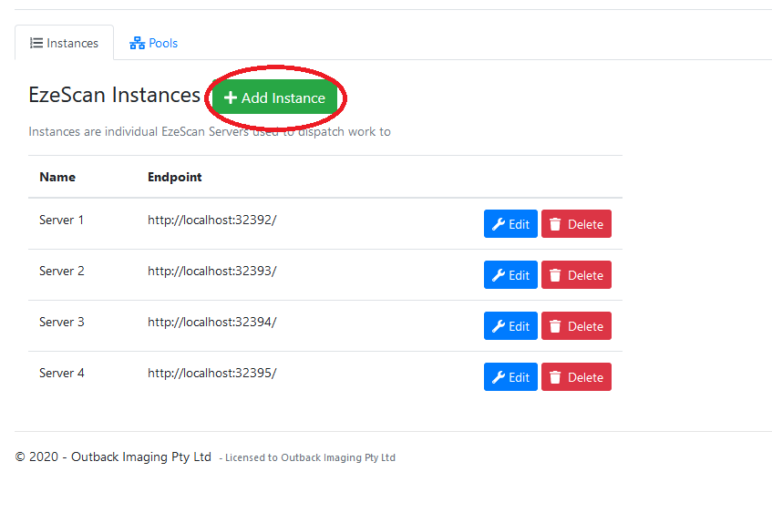Click the endpoint http://localhost:32393/
This screenshot has width=772, height=513.
211,271
